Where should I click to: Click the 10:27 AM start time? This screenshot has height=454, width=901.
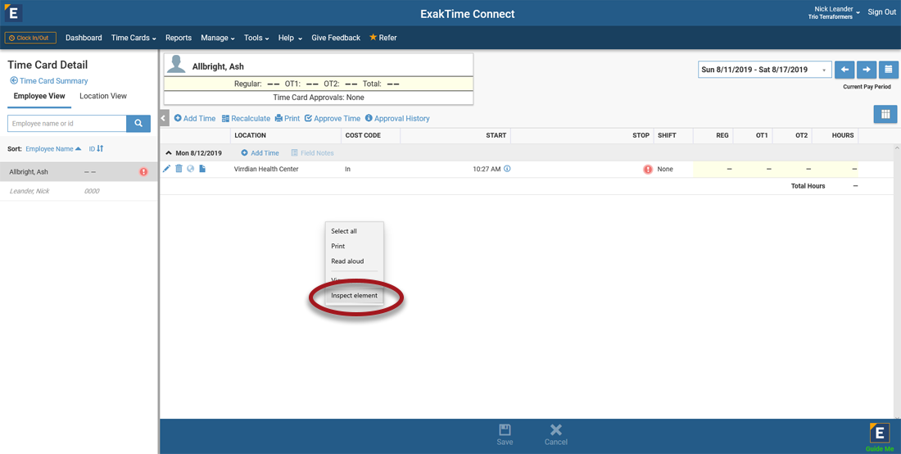pyautogui.click(x=487, y=169)
